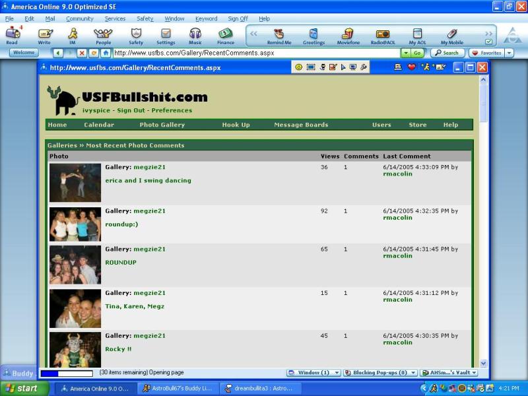
Task: Open the Photo Gallery site nav link
Action: tap(162, 125)
